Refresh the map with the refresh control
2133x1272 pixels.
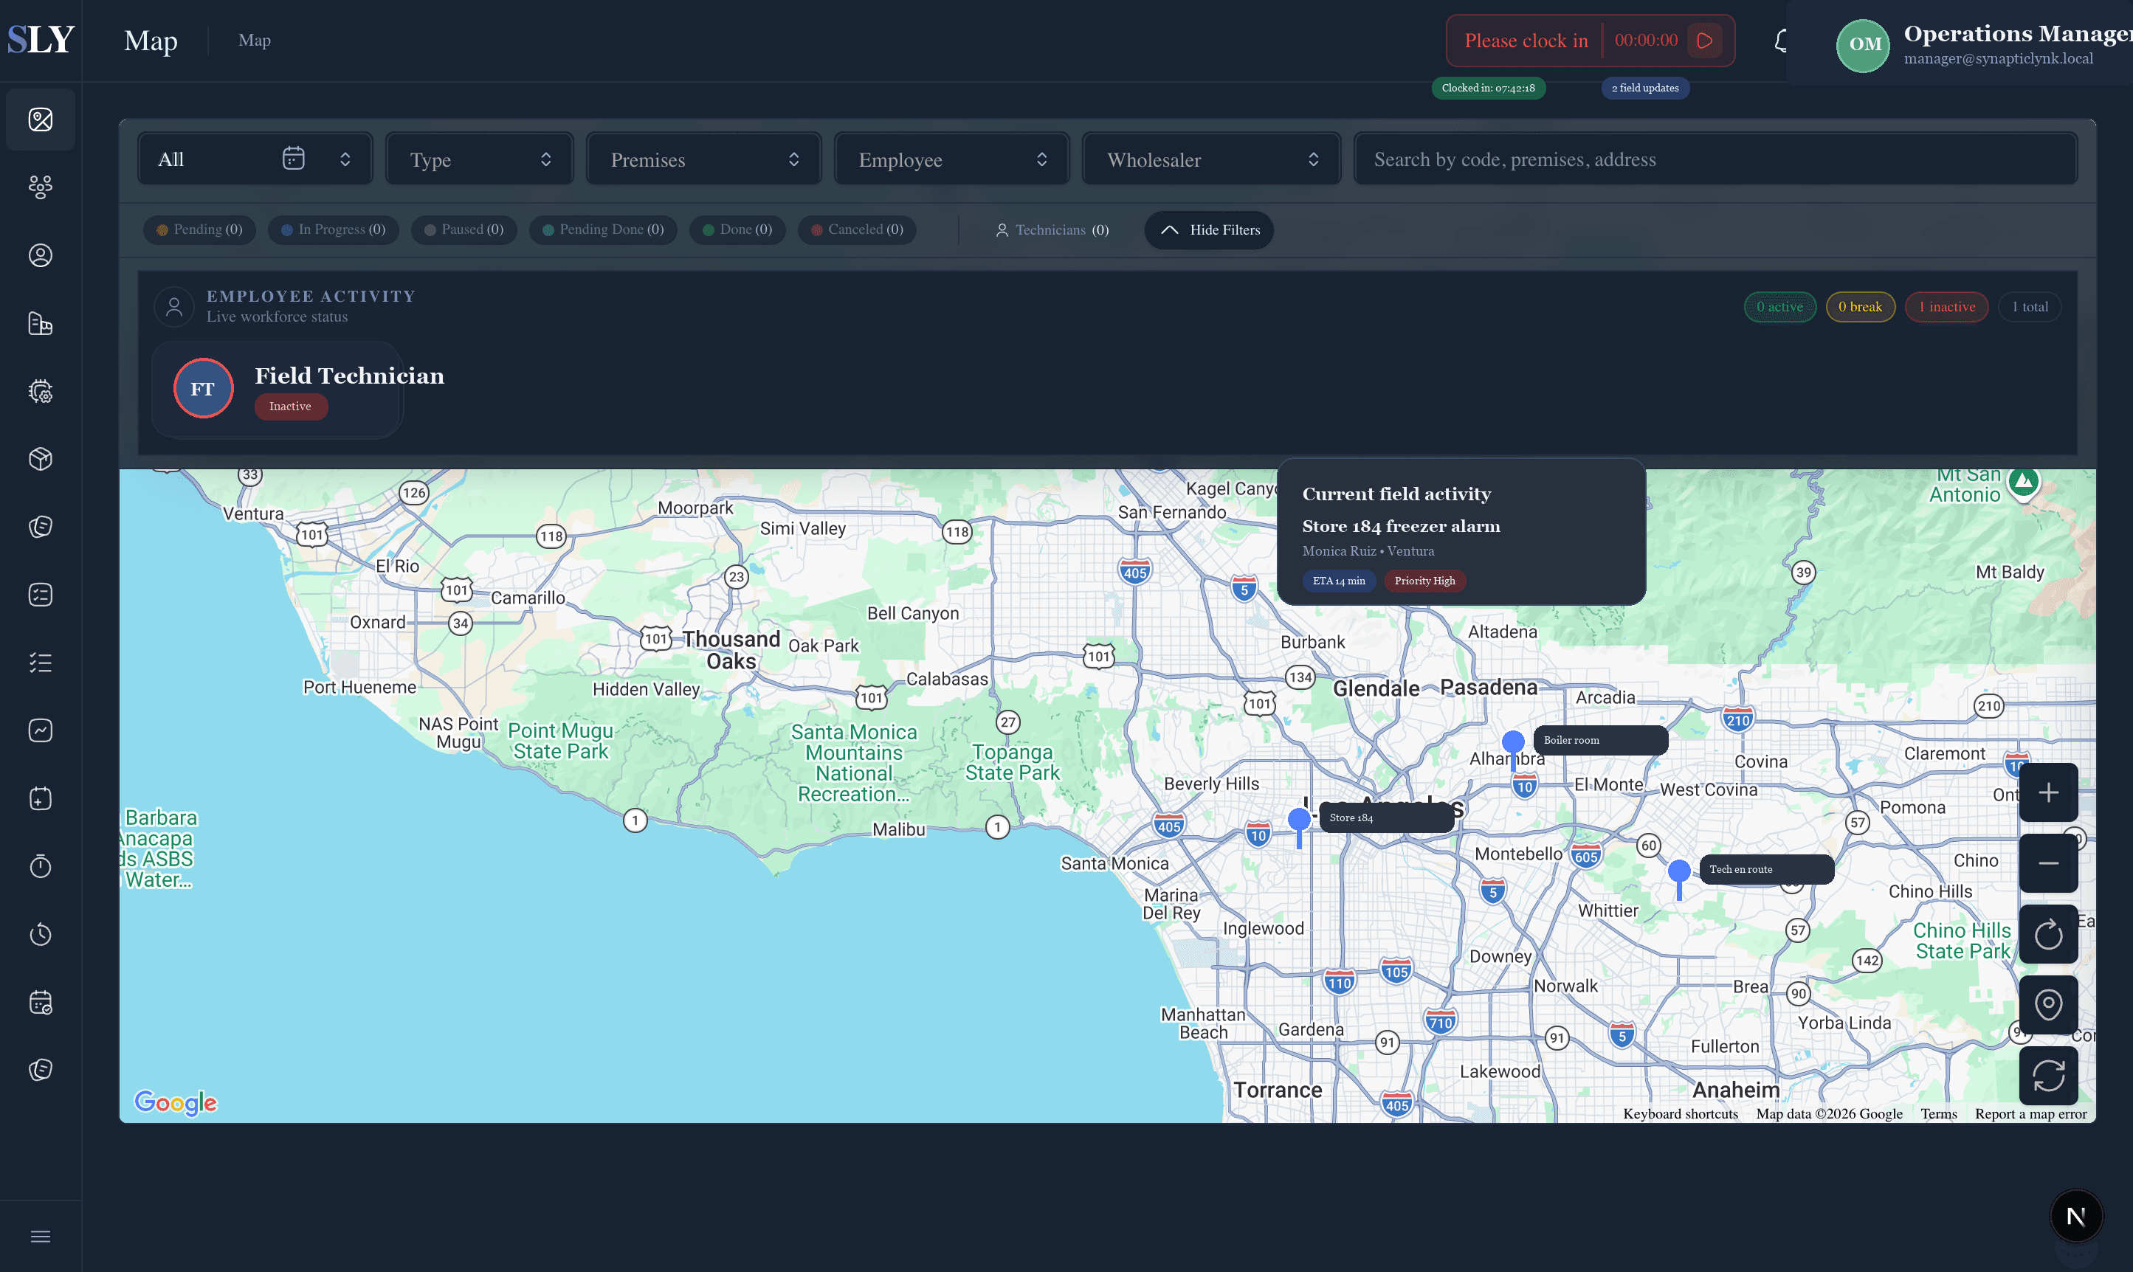pyautogui.click(x=2049, y=1076)
